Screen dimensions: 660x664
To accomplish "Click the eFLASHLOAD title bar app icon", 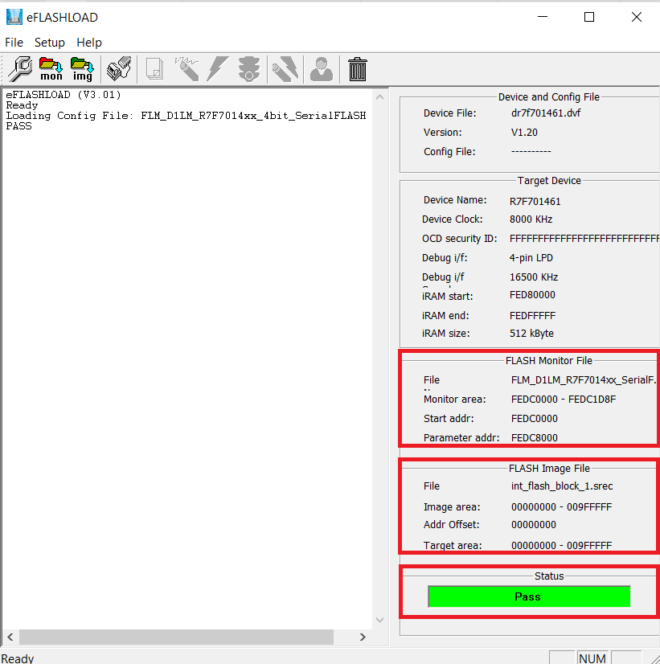I will (x=14, y=17).
